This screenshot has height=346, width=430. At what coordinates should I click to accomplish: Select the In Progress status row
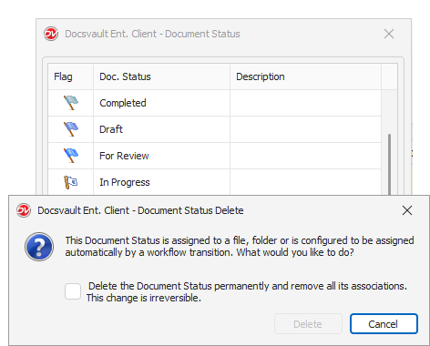click(x=214, y=182)
